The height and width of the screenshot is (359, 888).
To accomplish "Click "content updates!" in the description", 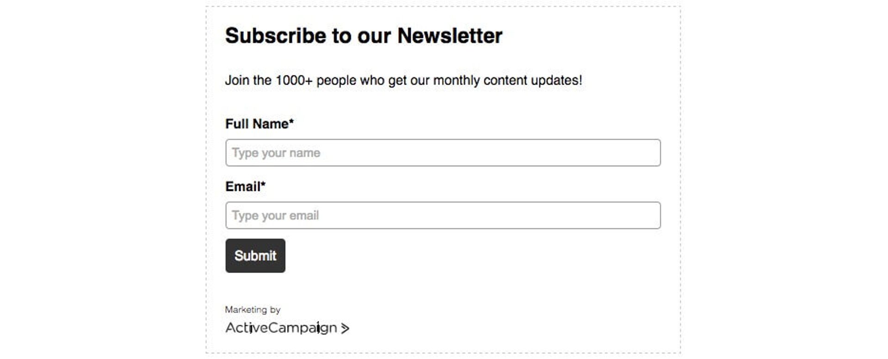I will point(533,80).
